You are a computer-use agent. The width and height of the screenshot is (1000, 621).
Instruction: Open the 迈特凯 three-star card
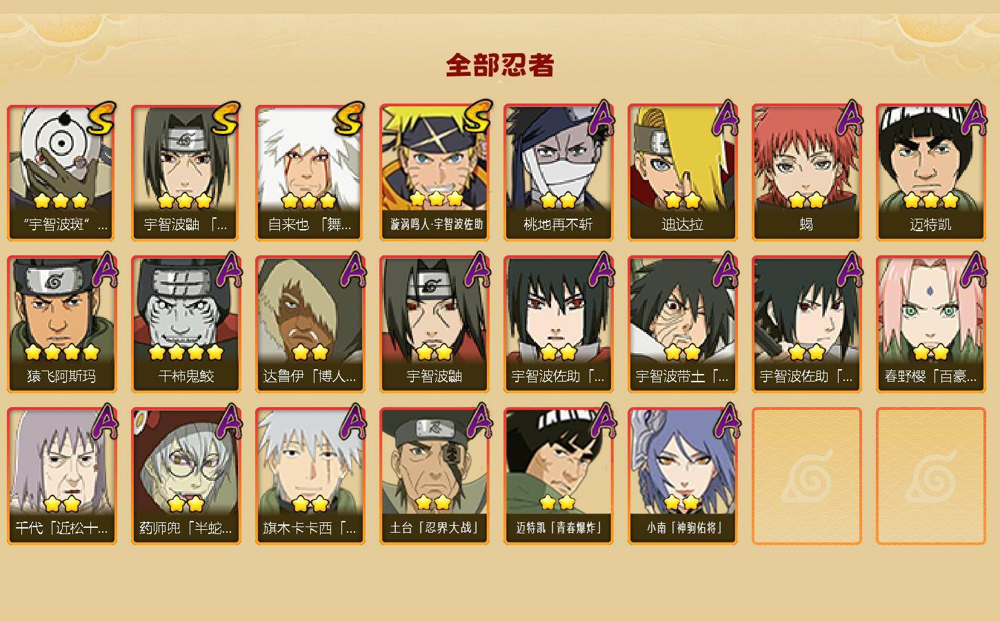(x=931, y=172)
